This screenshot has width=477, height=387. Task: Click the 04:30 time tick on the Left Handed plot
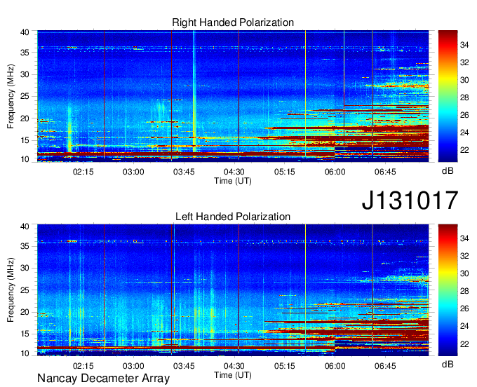coord(234,366)
